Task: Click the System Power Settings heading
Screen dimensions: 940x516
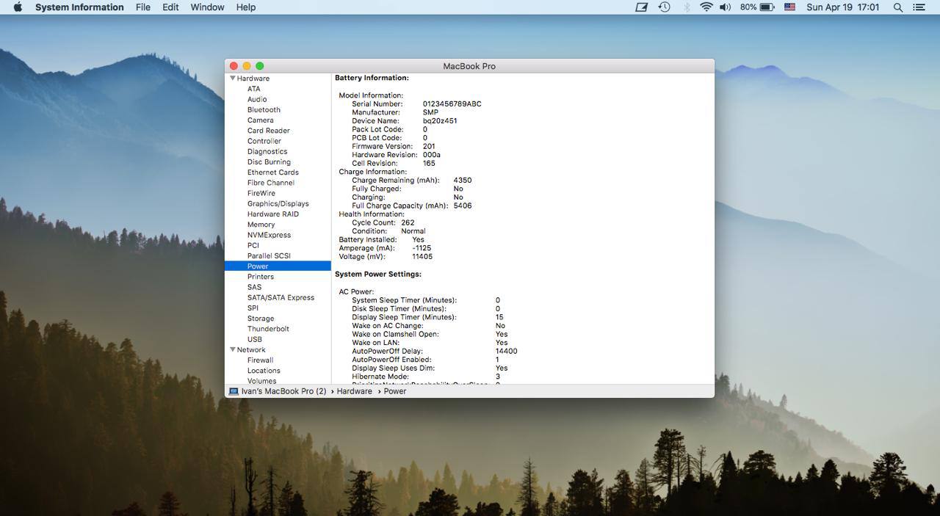Action: [x=378, y=274]
